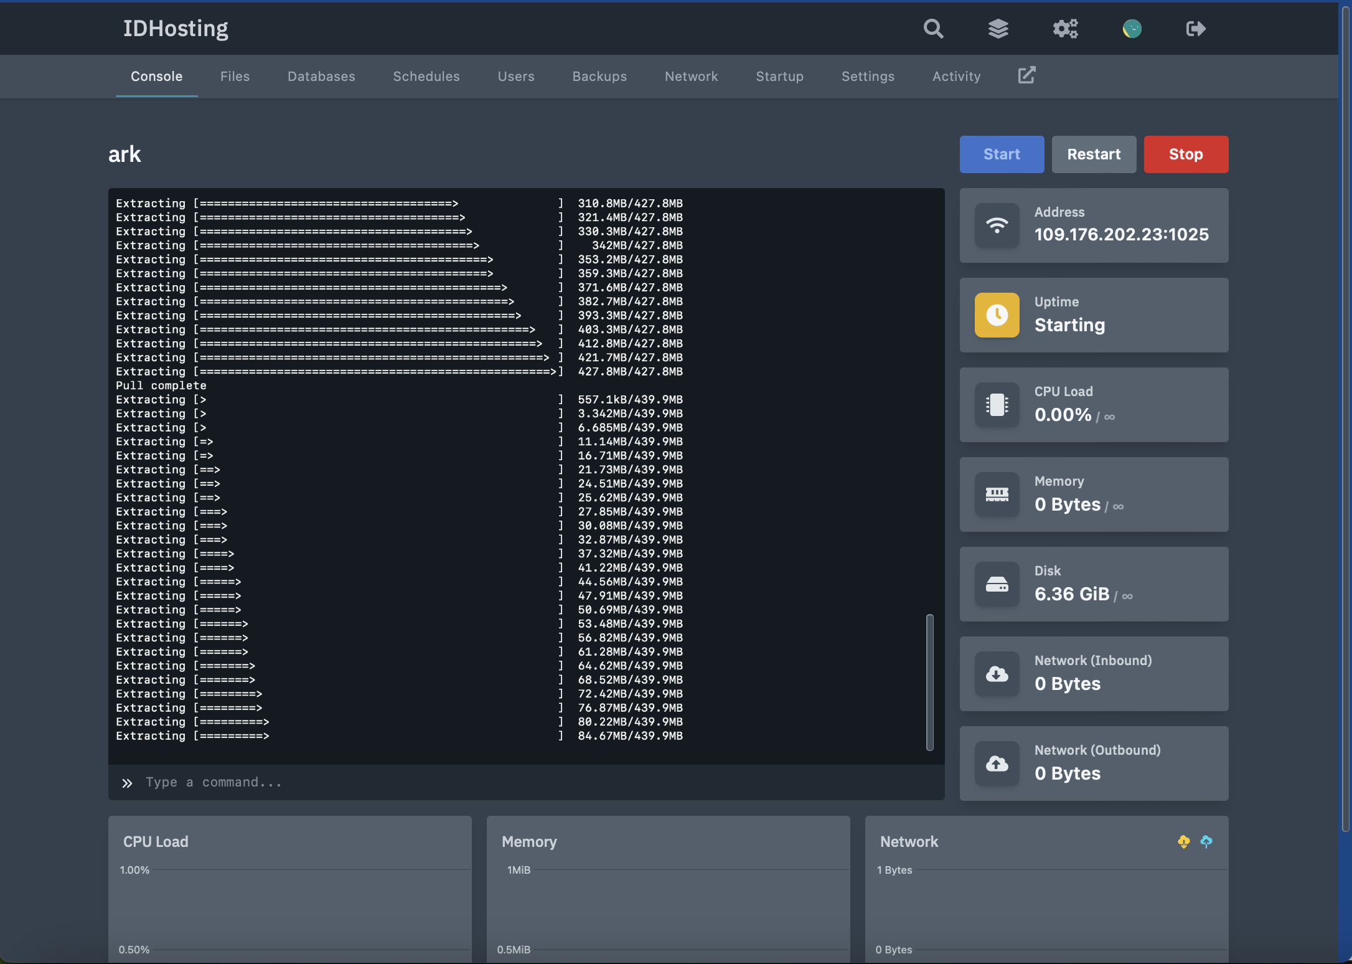Stop the ark server
The image size is (1352, 964).
(x=1186, y=154)
